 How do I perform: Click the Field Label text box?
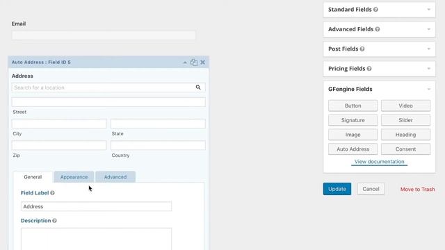click(96, 206)
